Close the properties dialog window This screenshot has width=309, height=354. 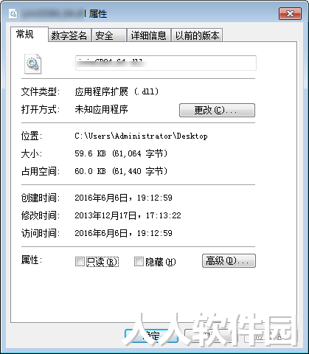(290, 13)
